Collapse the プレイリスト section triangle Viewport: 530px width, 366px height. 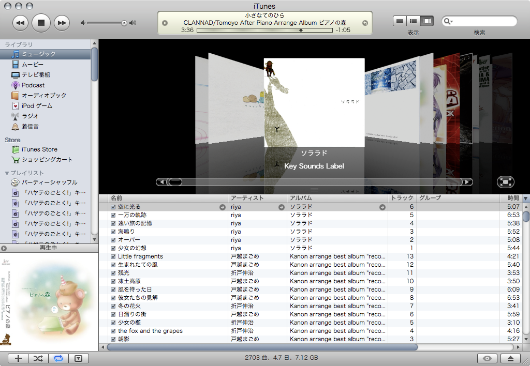tap(7, 173)
